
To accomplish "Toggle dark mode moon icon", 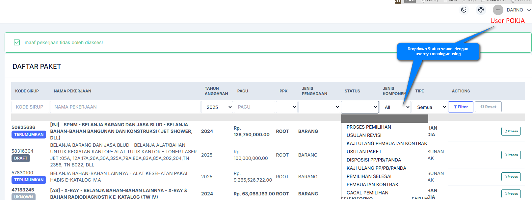I will (464, 10).
